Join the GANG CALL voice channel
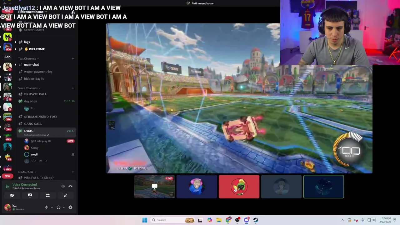Screen dimensions: 400x225 [46, 124]
